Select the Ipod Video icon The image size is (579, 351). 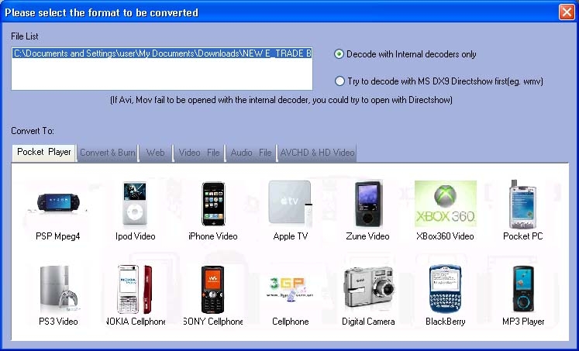[135, 203]
